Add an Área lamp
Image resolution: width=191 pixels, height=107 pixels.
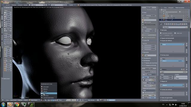tap(8, 56)
